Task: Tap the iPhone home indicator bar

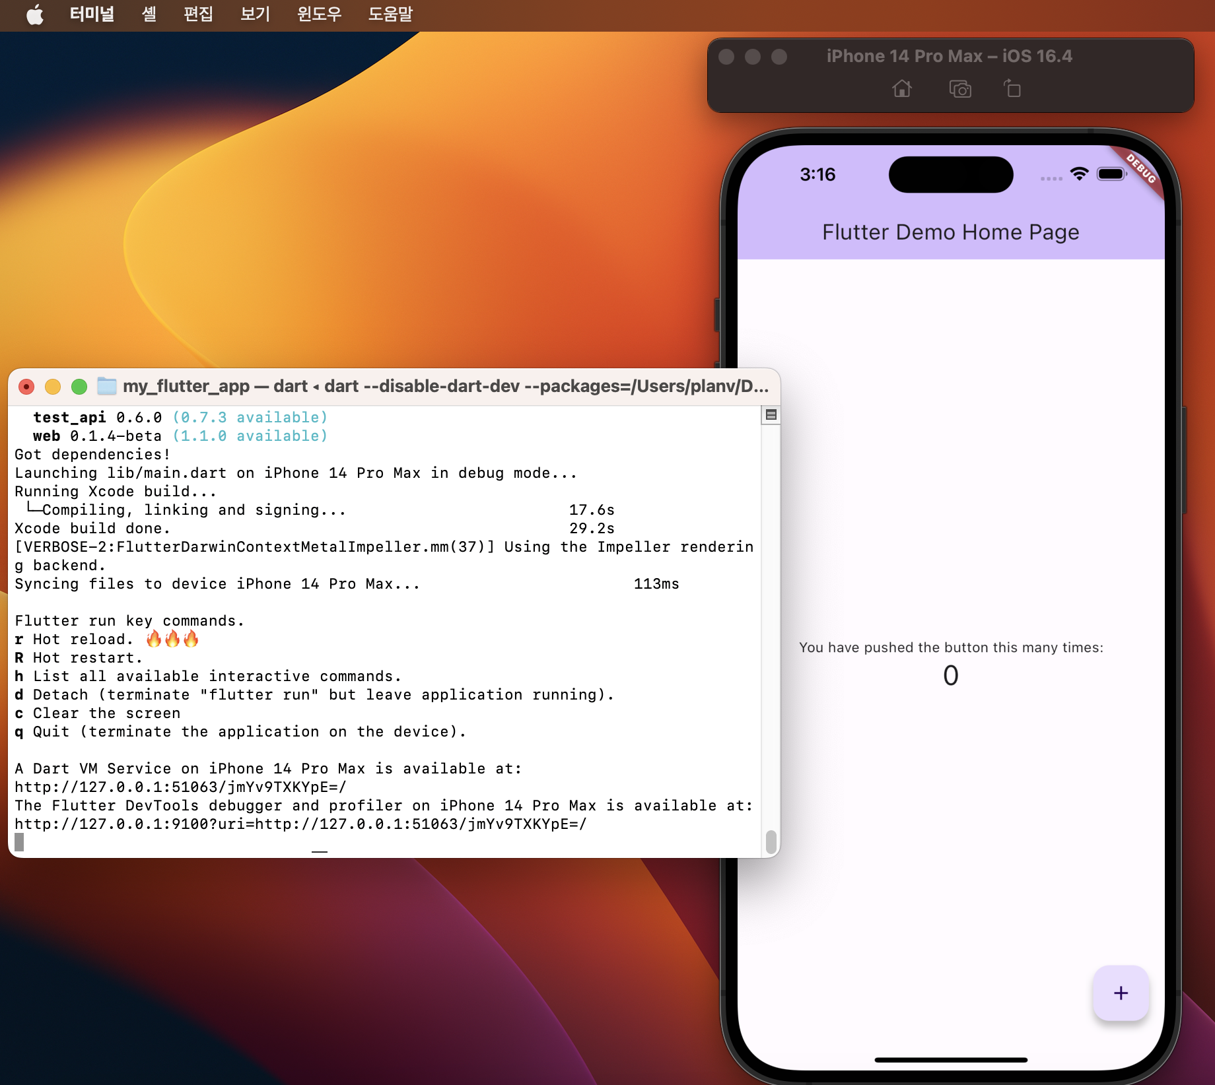Action: (951, 1060)
